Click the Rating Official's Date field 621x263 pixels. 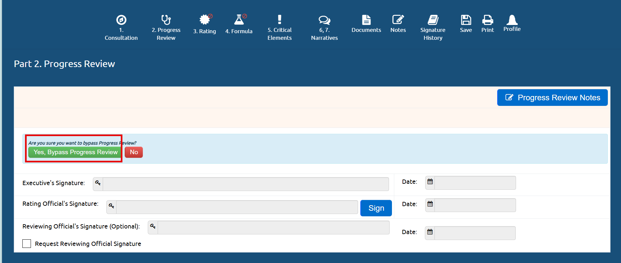click(475, 205)
